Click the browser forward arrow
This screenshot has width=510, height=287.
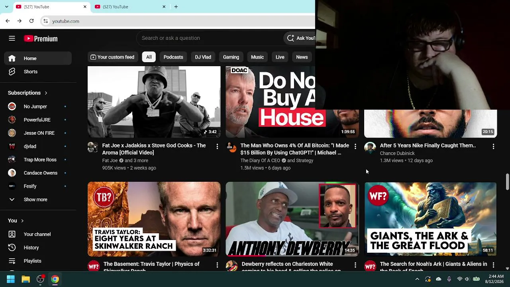pyautogui.click(x=20, y=21)
